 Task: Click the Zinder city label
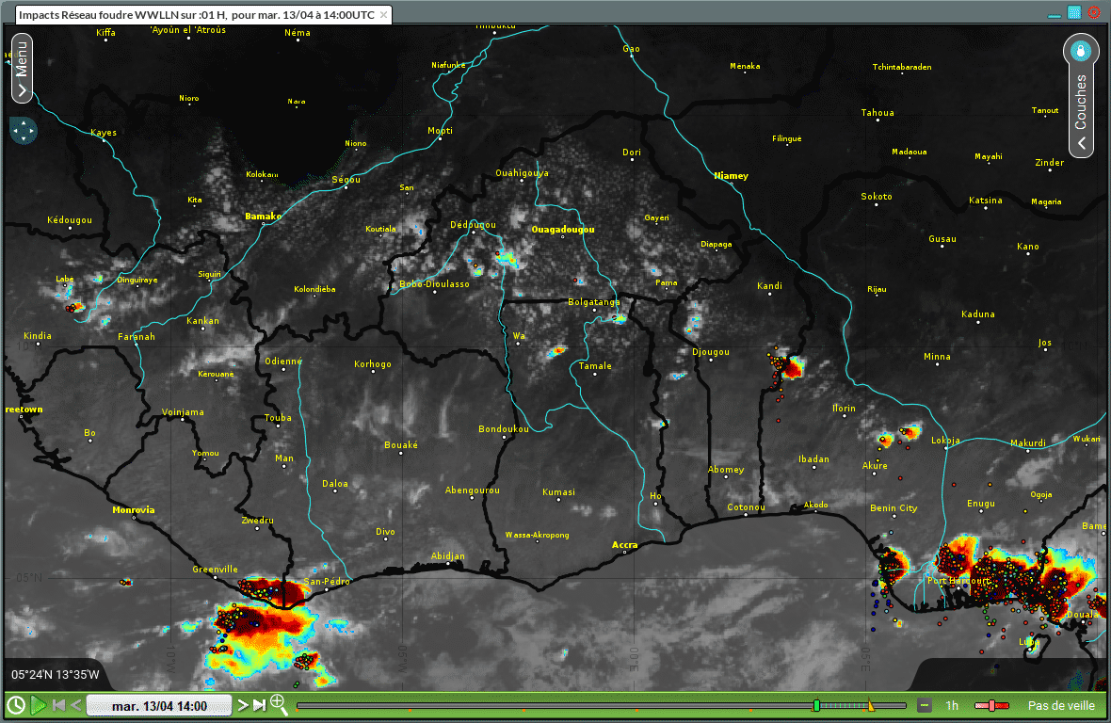(x=1050, y=162)
